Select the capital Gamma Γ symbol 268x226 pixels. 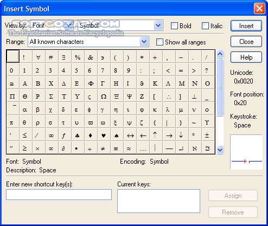click(x=104, y=82)
